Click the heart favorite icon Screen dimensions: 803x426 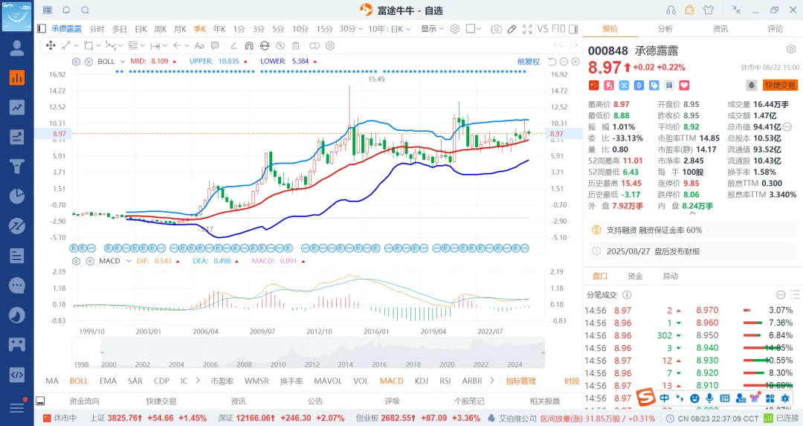coord(685,85)
